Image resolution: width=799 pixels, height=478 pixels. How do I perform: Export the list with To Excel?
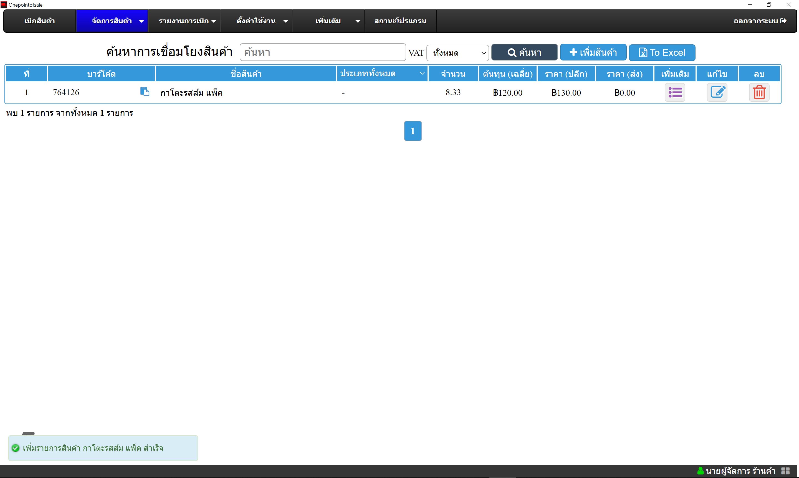coord(662,52)
